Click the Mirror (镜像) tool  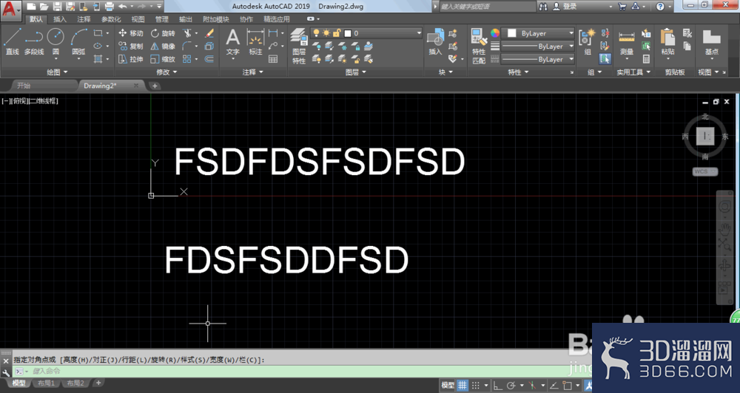pos(162,47)
